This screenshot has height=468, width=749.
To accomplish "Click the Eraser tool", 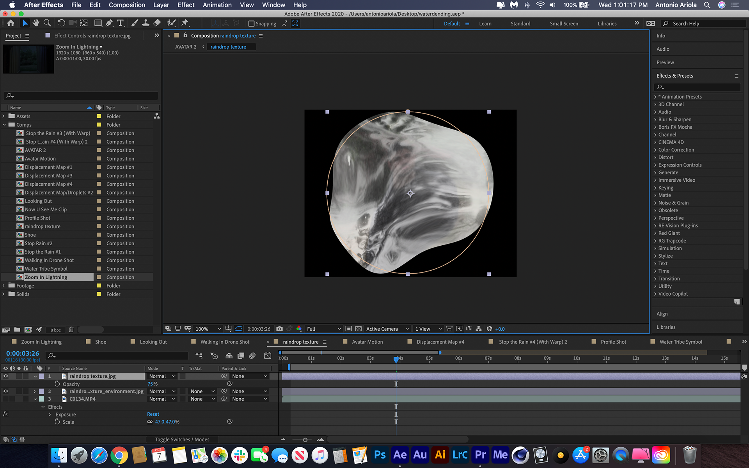I will [157, 23].
